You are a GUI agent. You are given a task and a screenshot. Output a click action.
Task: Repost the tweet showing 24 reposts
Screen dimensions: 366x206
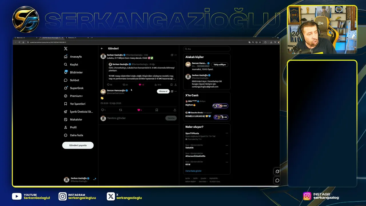125,85
